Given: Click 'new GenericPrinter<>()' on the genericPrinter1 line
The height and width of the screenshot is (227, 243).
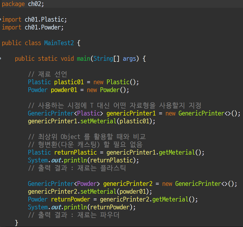Looking at the screenshot, I should (203, 113).
